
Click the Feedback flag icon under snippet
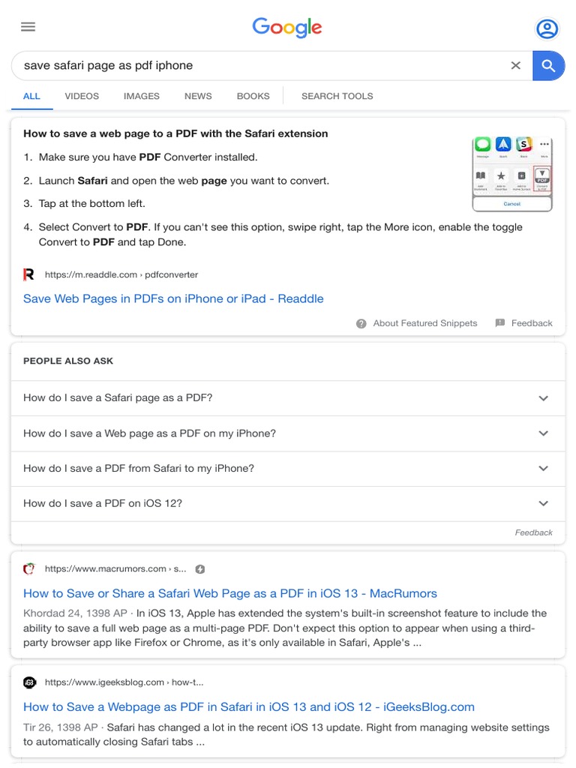[500, 323]
